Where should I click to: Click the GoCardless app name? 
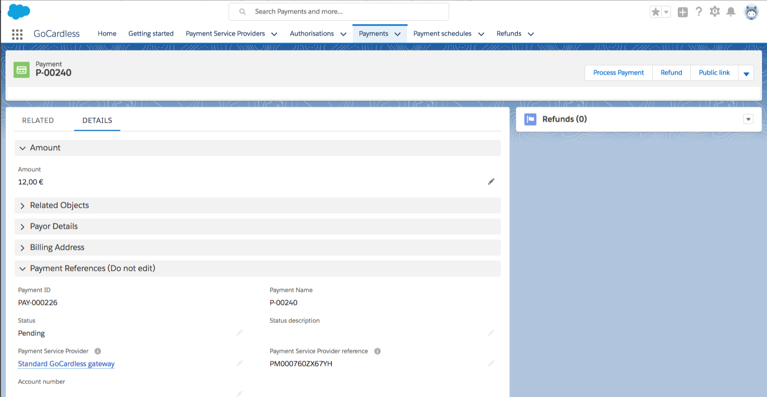coord(57,34)
